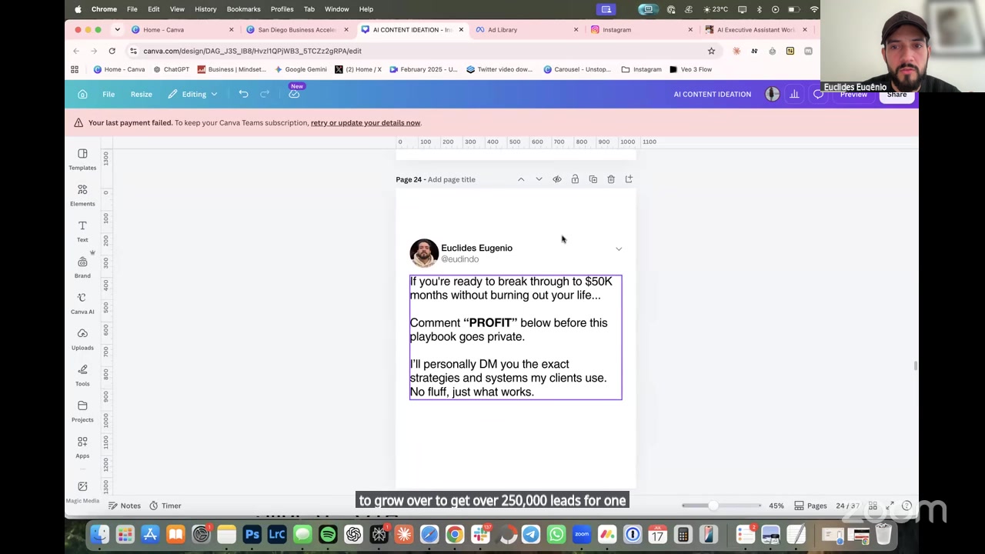Select the Text tool in sidebar
This screenshot has width=985, height=554.
click(82, 231)
